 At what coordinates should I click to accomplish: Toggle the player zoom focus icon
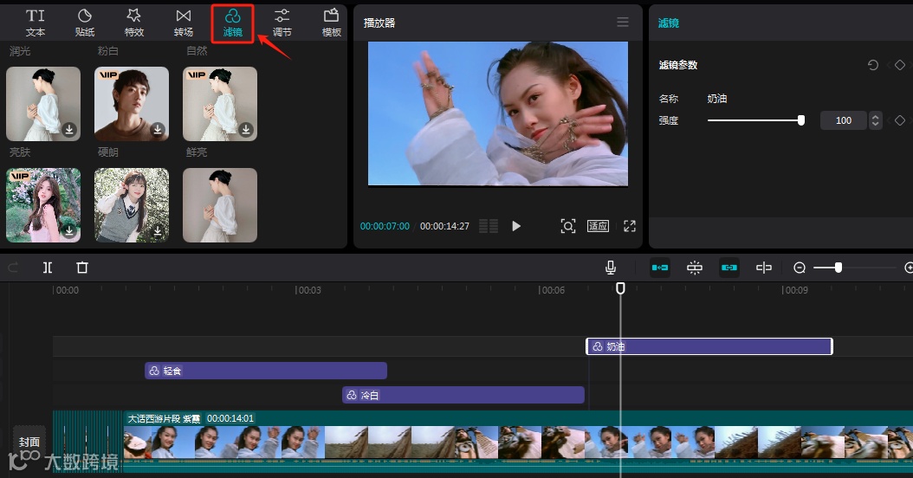[x=567, y=226]
